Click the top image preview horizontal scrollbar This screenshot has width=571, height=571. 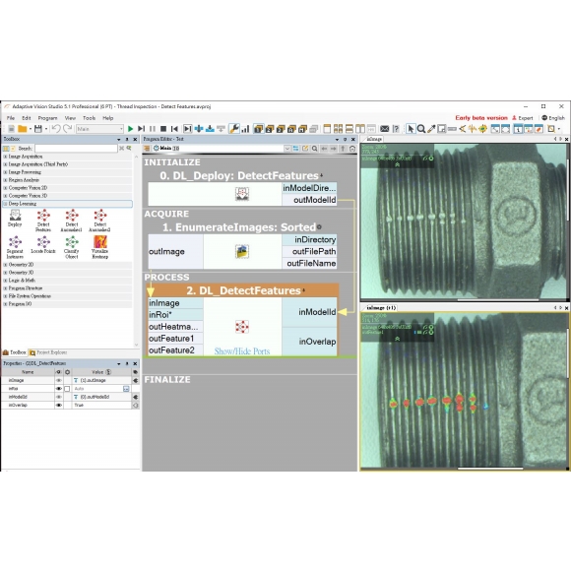[x=497, y=300]
